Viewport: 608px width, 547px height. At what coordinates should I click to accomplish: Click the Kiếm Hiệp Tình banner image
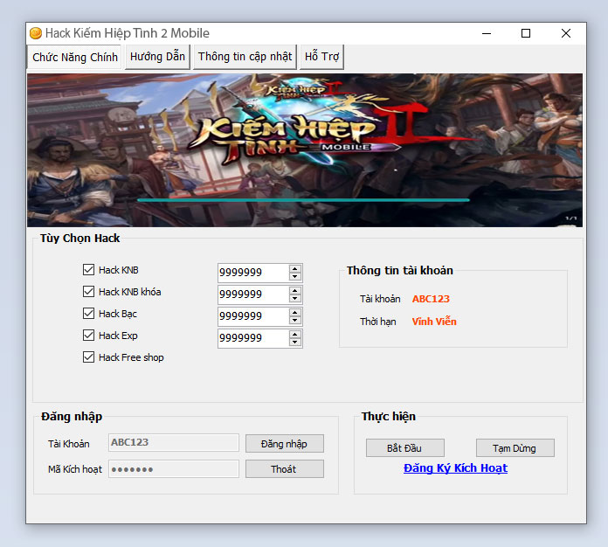pos(305,150)
